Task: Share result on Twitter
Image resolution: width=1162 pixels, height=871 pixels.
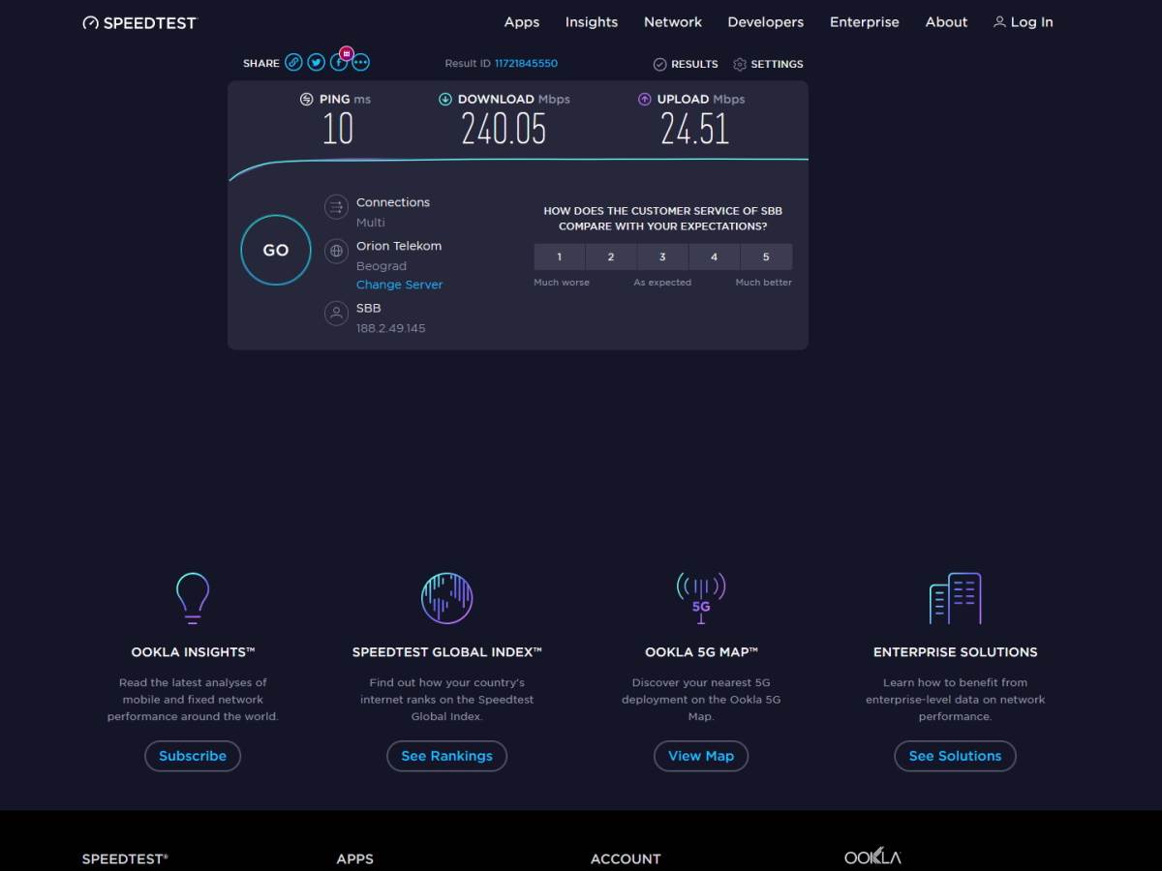Action: [316, 63]
